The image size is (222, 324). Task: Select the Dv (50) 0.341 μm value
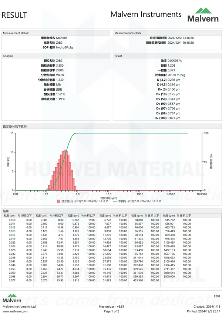pyautogui.click(x=174, y=99)
